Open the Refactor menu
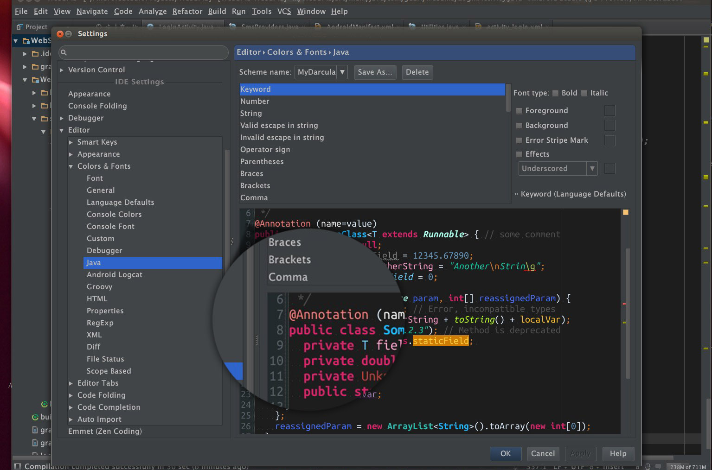The width and height of the screenshot is (712, 470). click(x=187, y=11)
